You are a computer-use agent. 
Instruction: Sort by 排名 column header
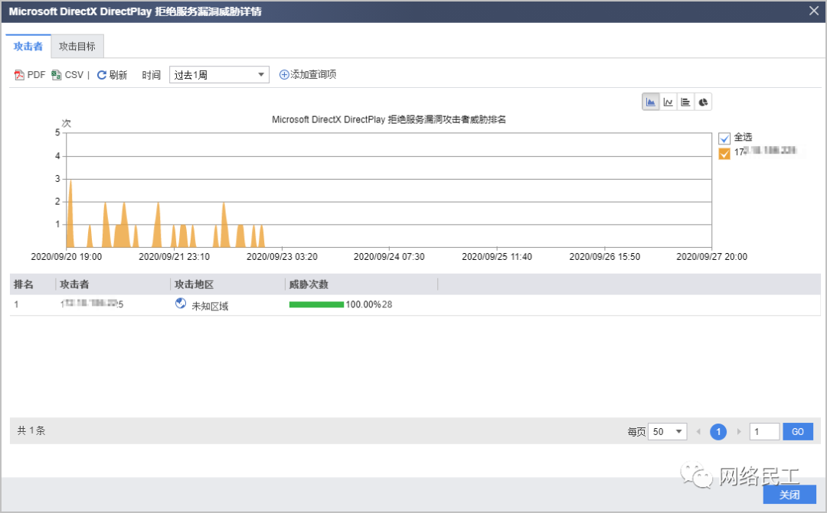click(24, 284)
